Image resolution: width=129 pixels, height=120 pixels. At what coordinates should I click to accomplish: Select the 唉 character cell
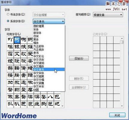click(10, 47)
